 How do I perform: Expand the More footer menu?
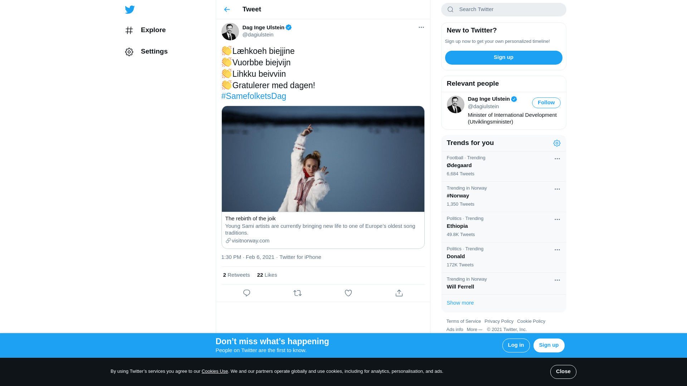point(474,330)
